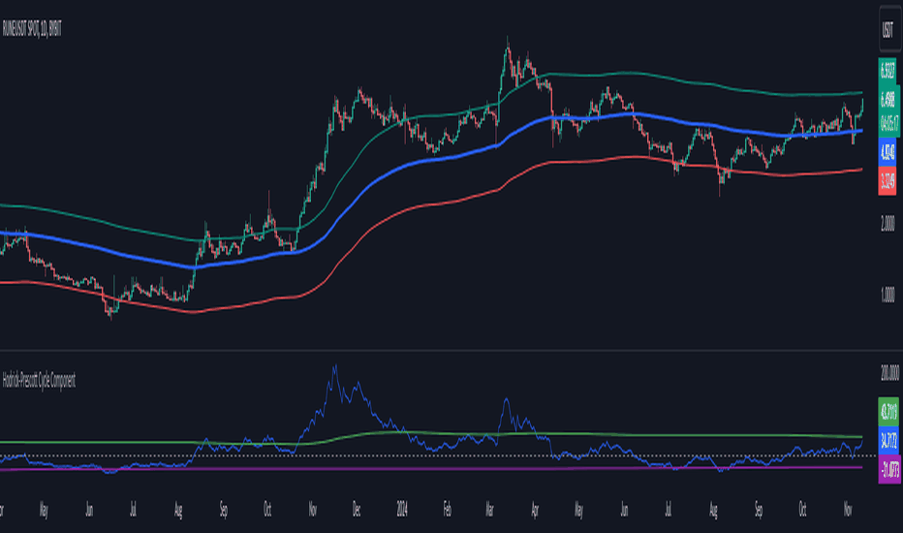Click the Mar time axis label
903x533 pixels.
(x=489, y=510)
